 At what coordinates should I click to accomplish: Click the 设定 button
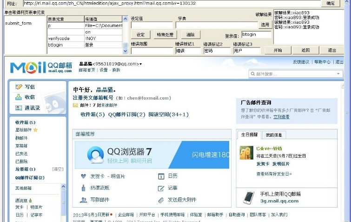[140, 35]
